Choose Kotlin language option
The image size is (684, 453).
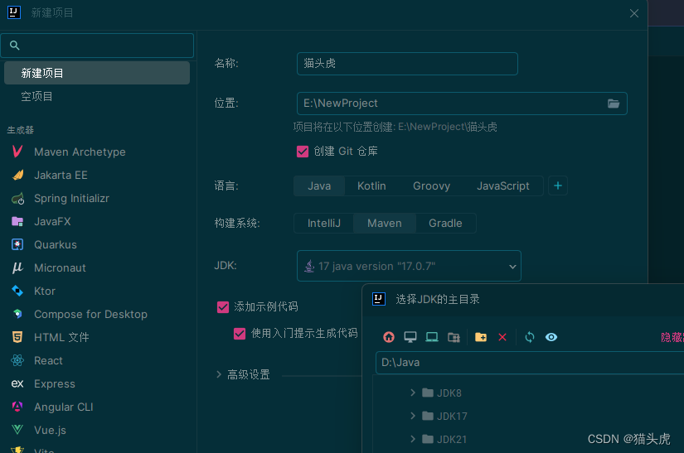tap(371, 186)
